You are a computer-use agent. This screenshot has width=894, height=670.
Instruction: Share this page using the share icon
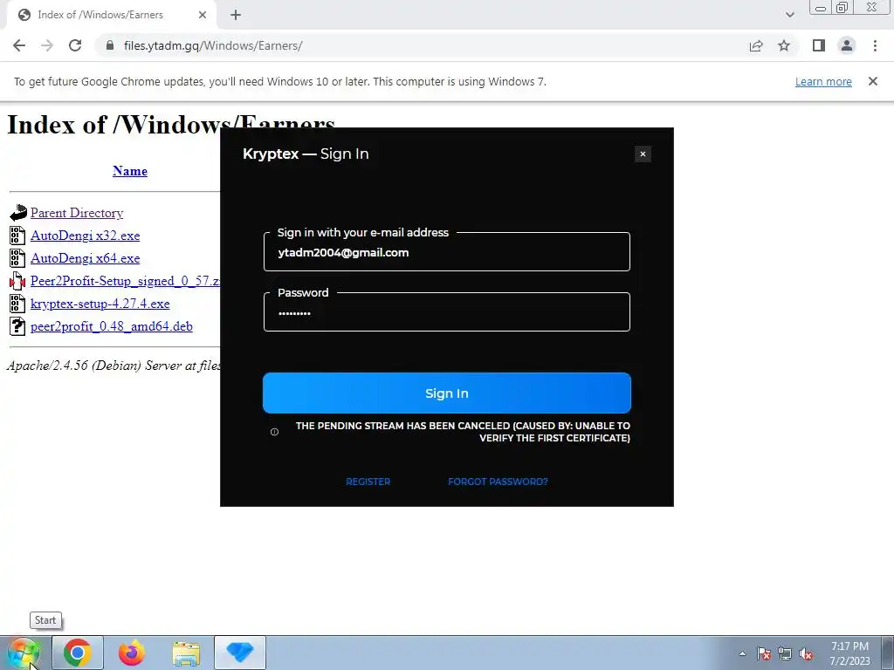(756, 45)
